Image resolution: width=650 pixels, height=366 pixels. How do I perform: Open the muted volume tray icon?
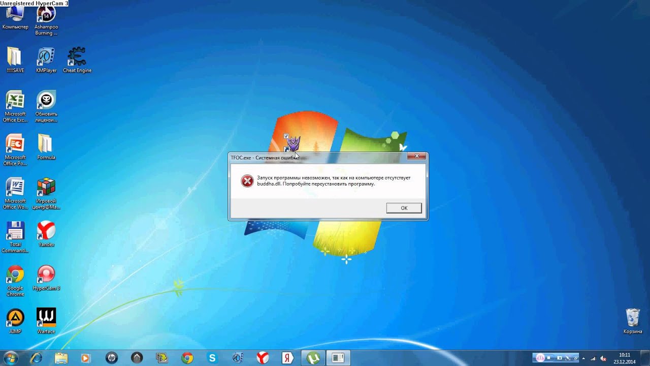(x=603, y=358)
